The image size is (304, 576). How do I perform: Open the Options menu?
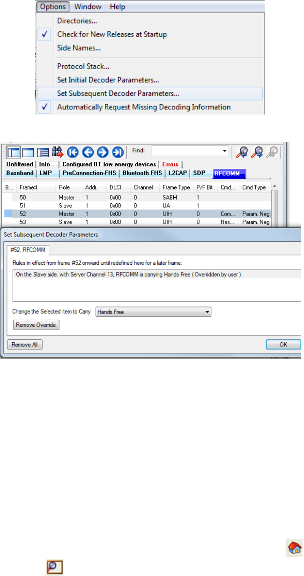(53, 7)
